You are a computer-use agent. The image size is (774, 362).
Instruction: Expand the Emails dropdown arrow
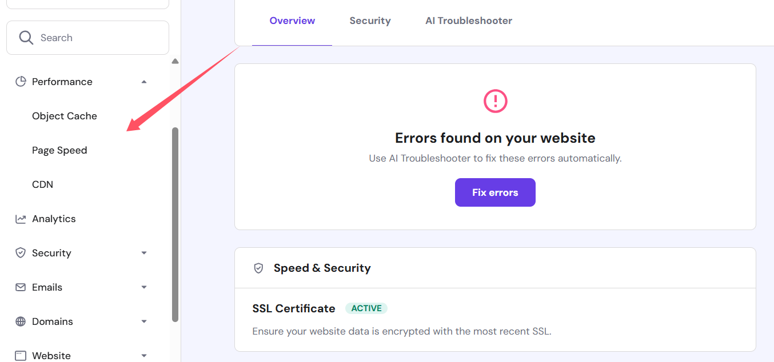(144, 287)
